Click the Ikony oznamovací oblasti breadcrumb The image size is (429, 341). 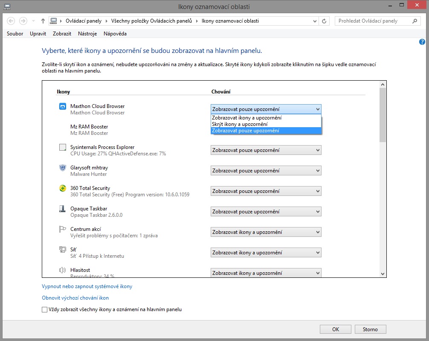pos(230,21)
